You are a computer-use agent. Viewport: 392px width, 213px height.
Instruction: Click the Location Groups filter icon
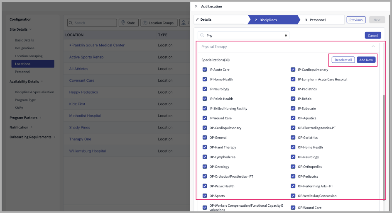pyautogui.click(x=145, y=23)
